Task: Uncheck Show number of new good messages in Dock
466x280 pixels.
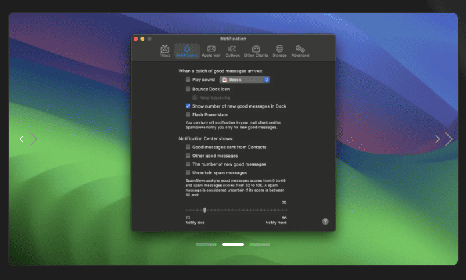Action: (x=188, y=106)
